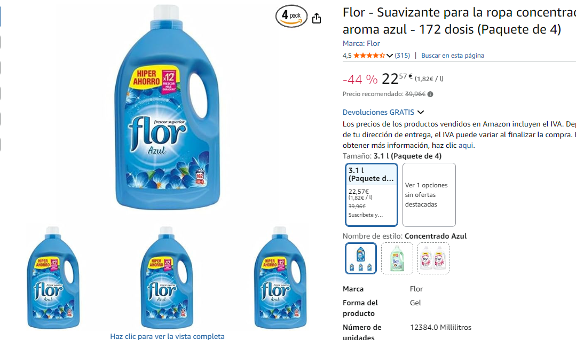The height and width of the screenshot is (340, 576).
Task: Expand the Devoluciones GRATIS chevron
Action: pos(421,112)
